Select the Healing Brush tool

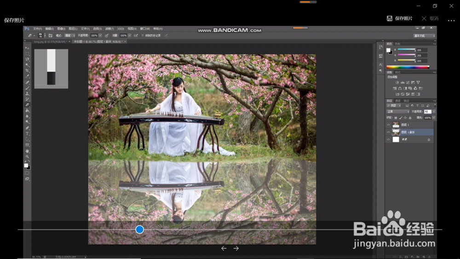click(x=27, y=82)
